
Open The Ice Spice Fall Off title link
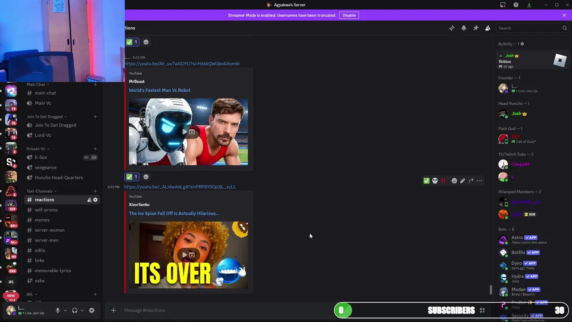pyautogui.click(x=174, y=213)
